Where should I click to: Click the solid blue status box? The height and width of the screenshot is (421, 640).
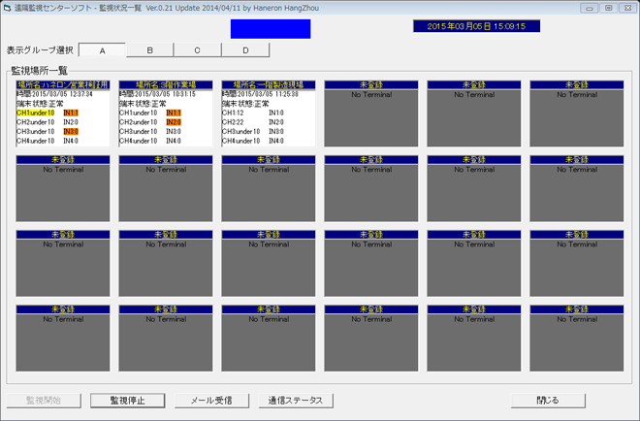point(271,28)
